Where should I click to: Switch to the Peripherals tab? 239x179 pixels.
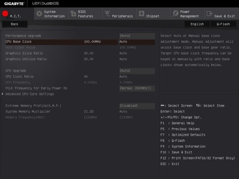pyautogui.click(x=122, y=16)
